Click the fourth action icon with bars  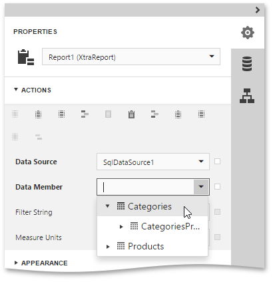tap(85, 114)
